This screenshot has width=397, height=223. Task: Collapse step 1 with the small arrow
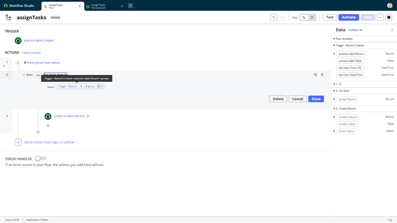(4, 66)
